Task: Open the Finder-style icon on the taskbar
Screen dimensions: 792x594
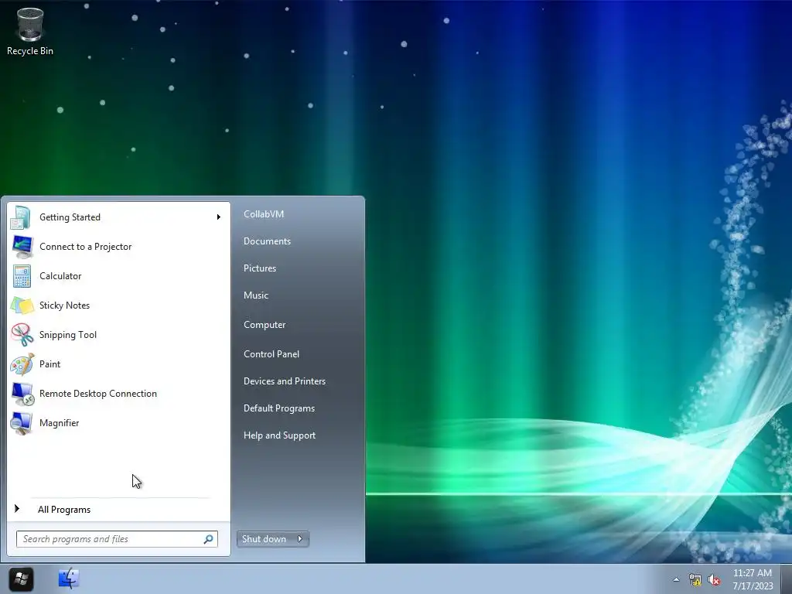Action: 69,579
